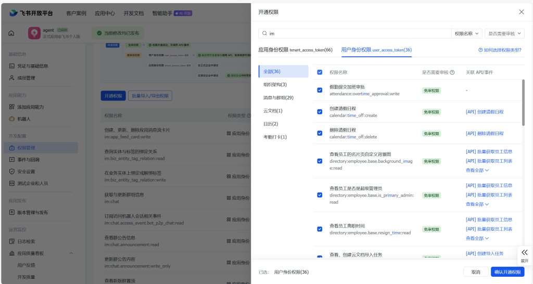Image resolution: width=533 pixels, height=284 pixels.
Task: Uncheck the 删除请假日程 permission checkbox
Action: (x=320, y=133)
